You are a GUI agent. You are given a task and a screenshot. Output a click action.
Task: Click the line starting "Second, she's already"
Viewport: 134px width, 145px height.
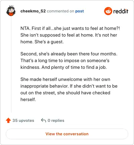(x=69, y=54)
